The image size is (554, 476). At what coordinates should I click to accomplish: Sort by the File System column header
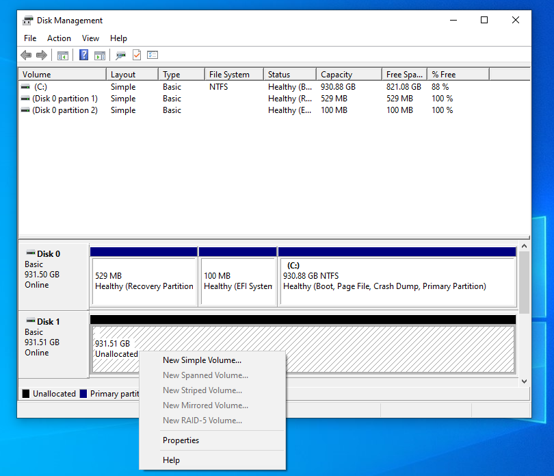234,75
